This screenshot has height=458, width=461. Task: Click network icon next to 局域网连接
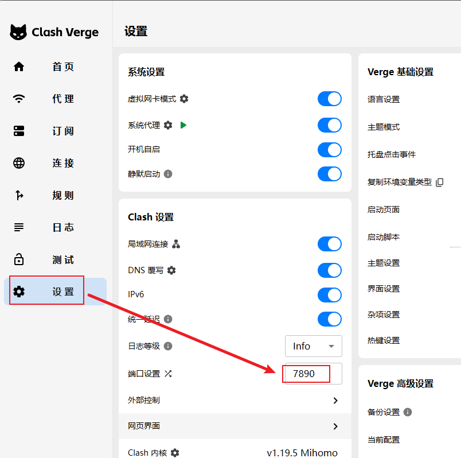click(x=176, y=244)
